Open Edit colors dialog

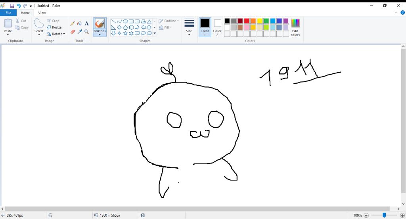[295, 27]
